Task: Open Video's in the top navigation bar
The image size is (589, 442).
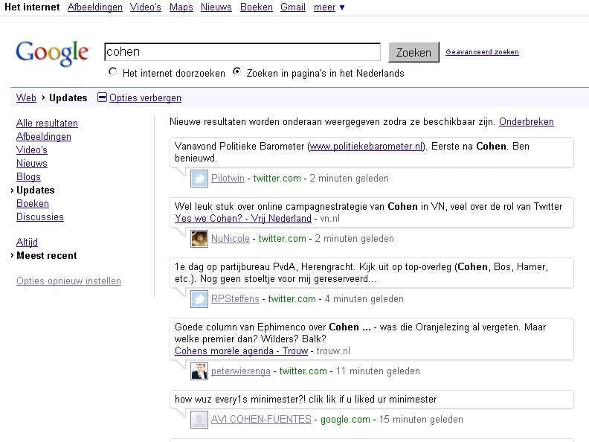Action: tap(146, 7)
